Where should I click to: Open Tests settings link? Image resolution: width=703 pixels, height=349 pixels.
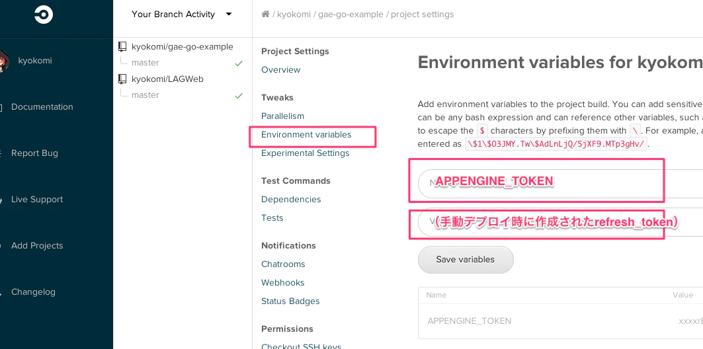(x=272, y=217)
